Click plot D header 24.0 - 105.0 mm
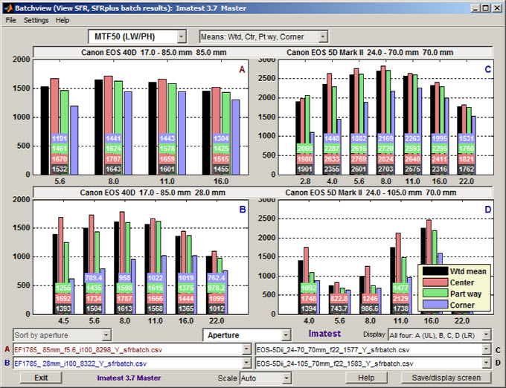The image size is (506, 388). click(371, 193)
